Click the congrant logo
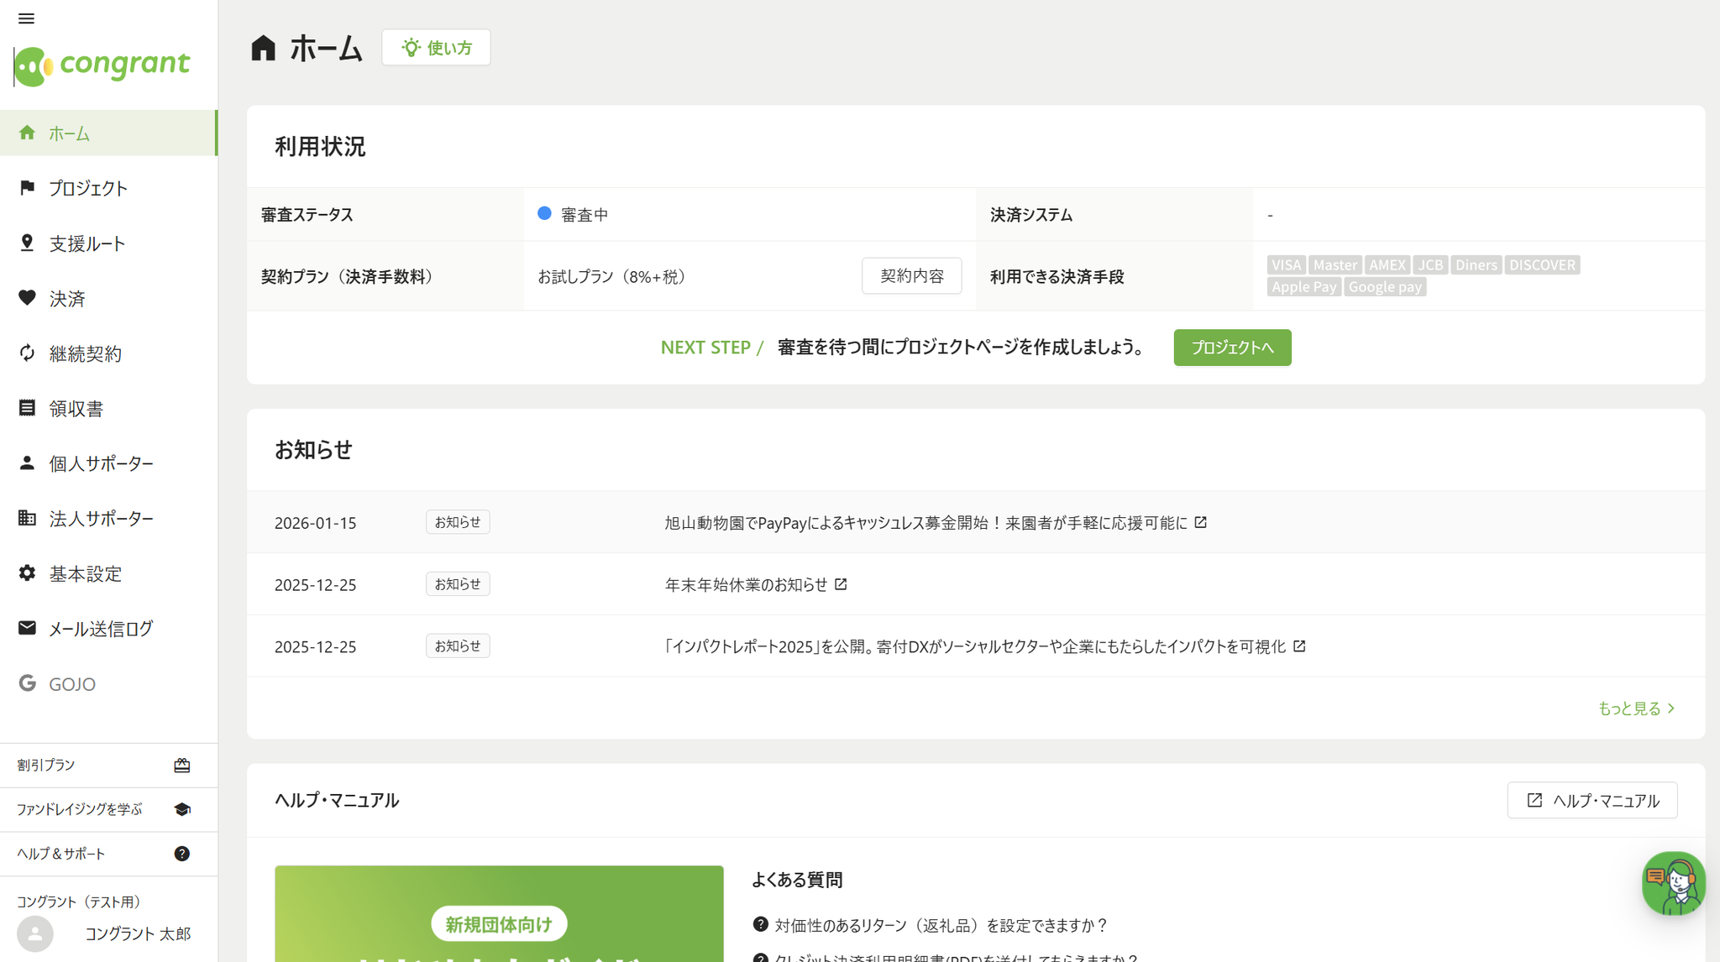Image resolution: width=1720 pixels, height=962 pixels. pos(102,65)
